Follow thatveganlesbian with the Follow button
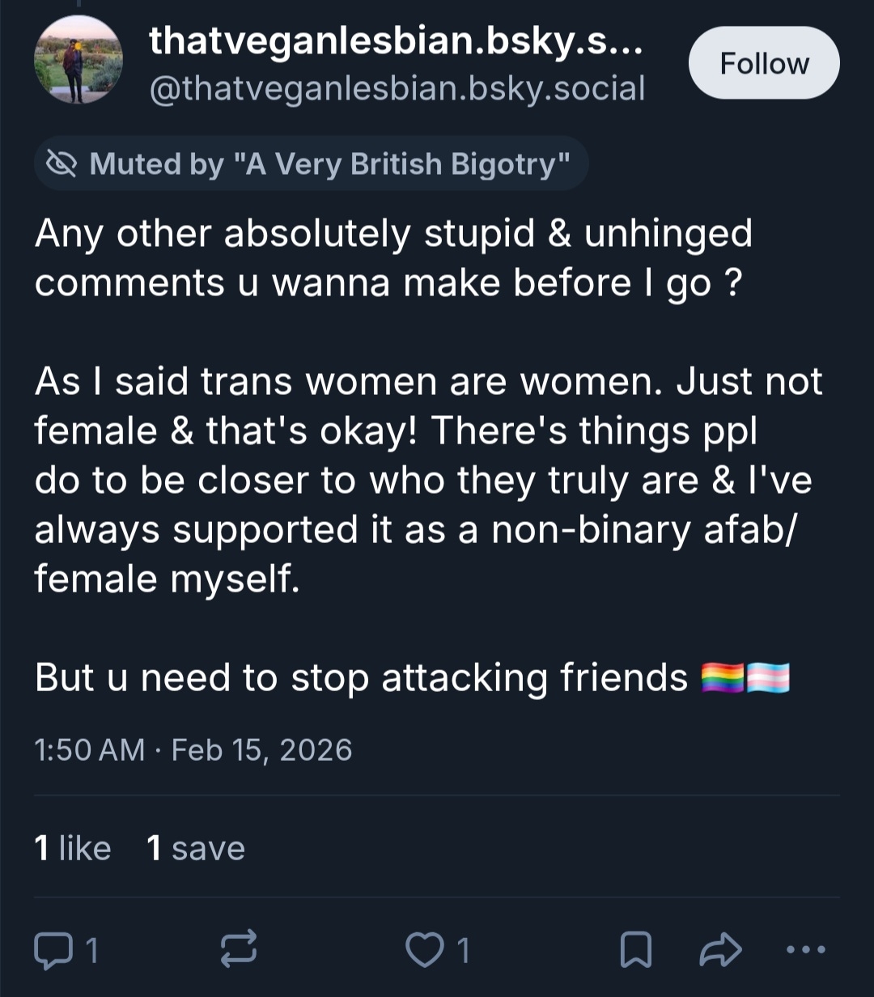 coord(763,63)
